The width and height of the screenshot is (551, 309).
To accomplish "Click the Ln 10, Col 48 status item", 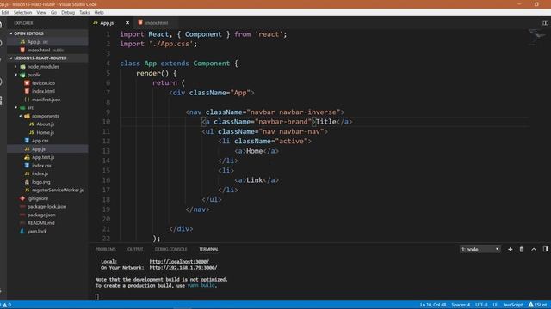I will pos(433,305).
